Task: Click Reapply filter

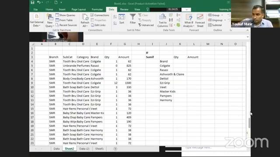Action: (145, 20)
